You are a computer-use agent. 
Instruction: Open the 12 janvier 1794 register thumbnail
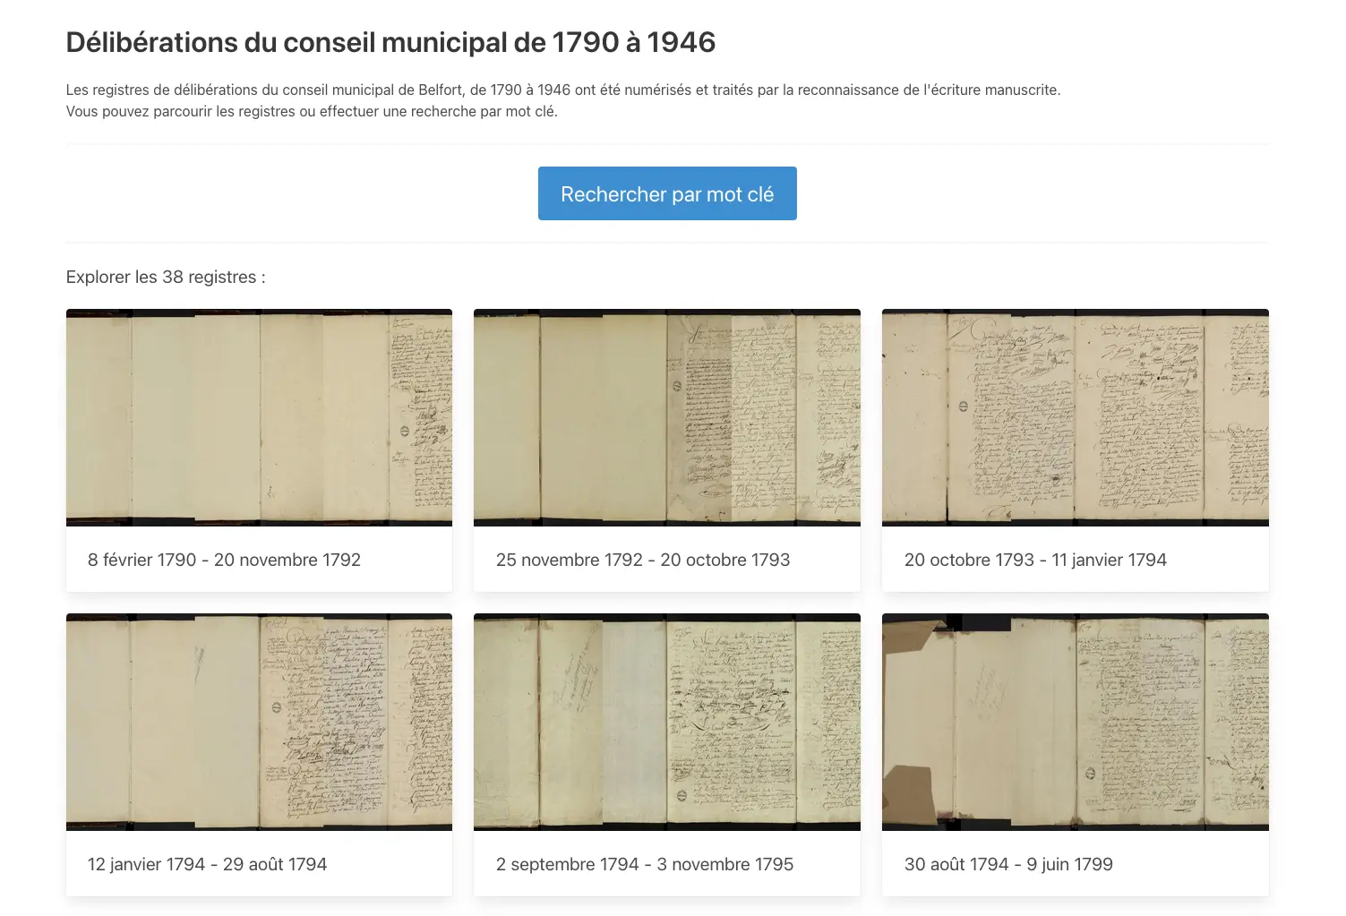point(259,722)
